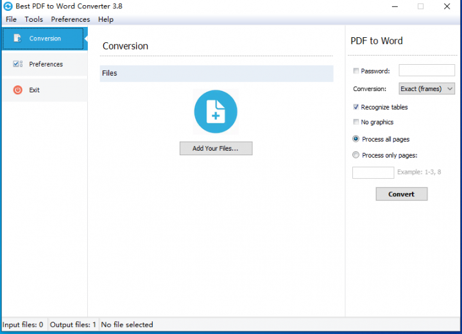The width and height of the screenshot is (462, 334).
Task: Click the red Exit power icon
Action: pyautogui.click(x=18, y=90)
